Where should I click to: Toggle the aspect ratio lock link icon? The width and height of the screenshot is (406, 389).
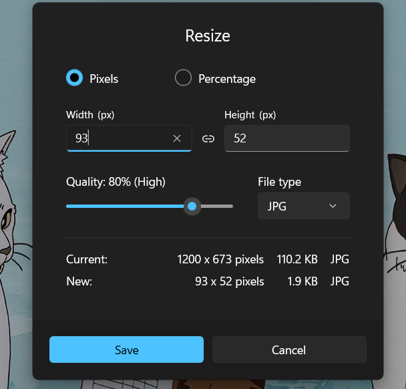(x=208, y=139)
